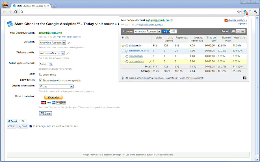This screenshot has height=162, width=260.
Task: Click the Visits column header in popup
Action: (x=159, y=38)
